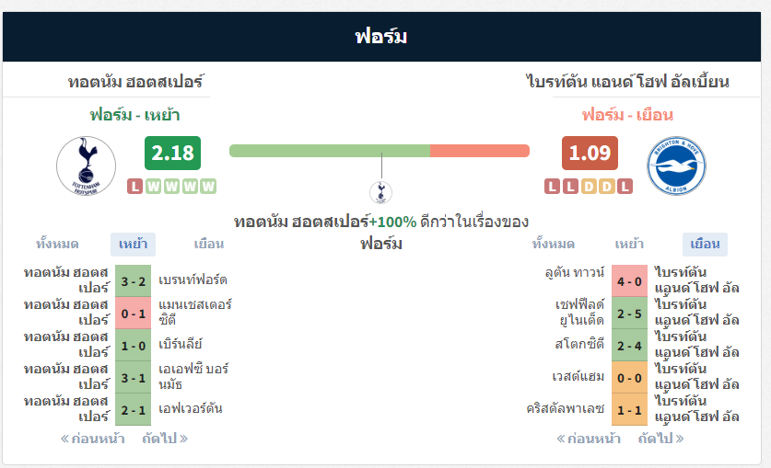The width and height of the screenshot is (771, 468).
Task: Click the green-red form comparison bar
Action: (x=380, y=151)
